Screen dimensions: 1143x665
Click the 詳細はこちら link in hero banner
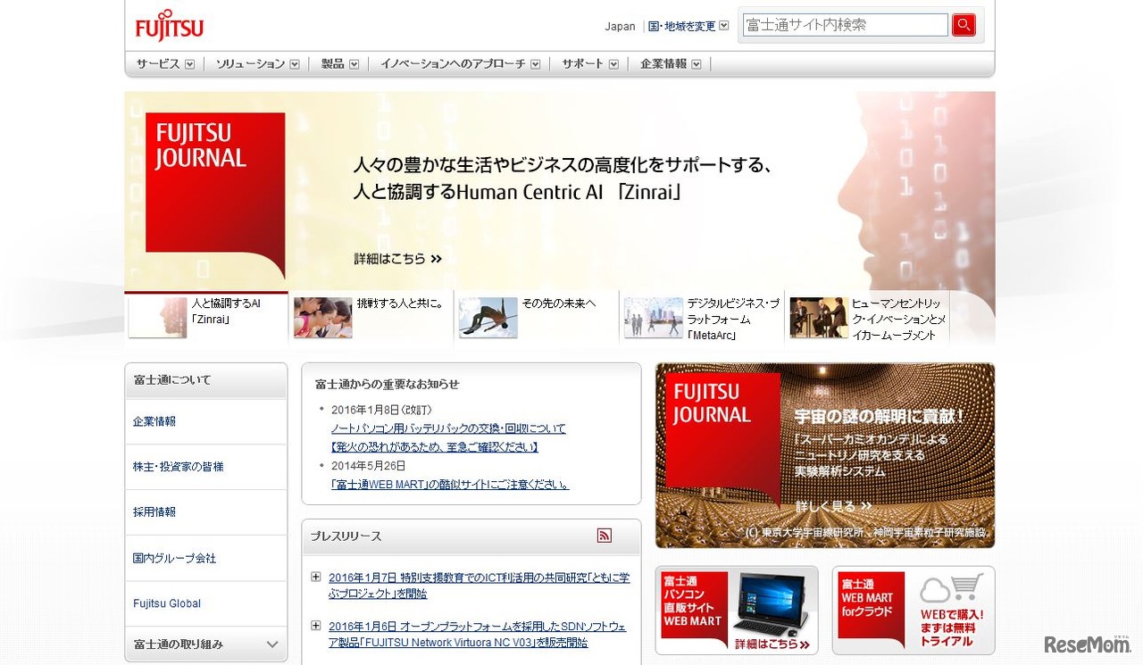click(x=398, y=259)
